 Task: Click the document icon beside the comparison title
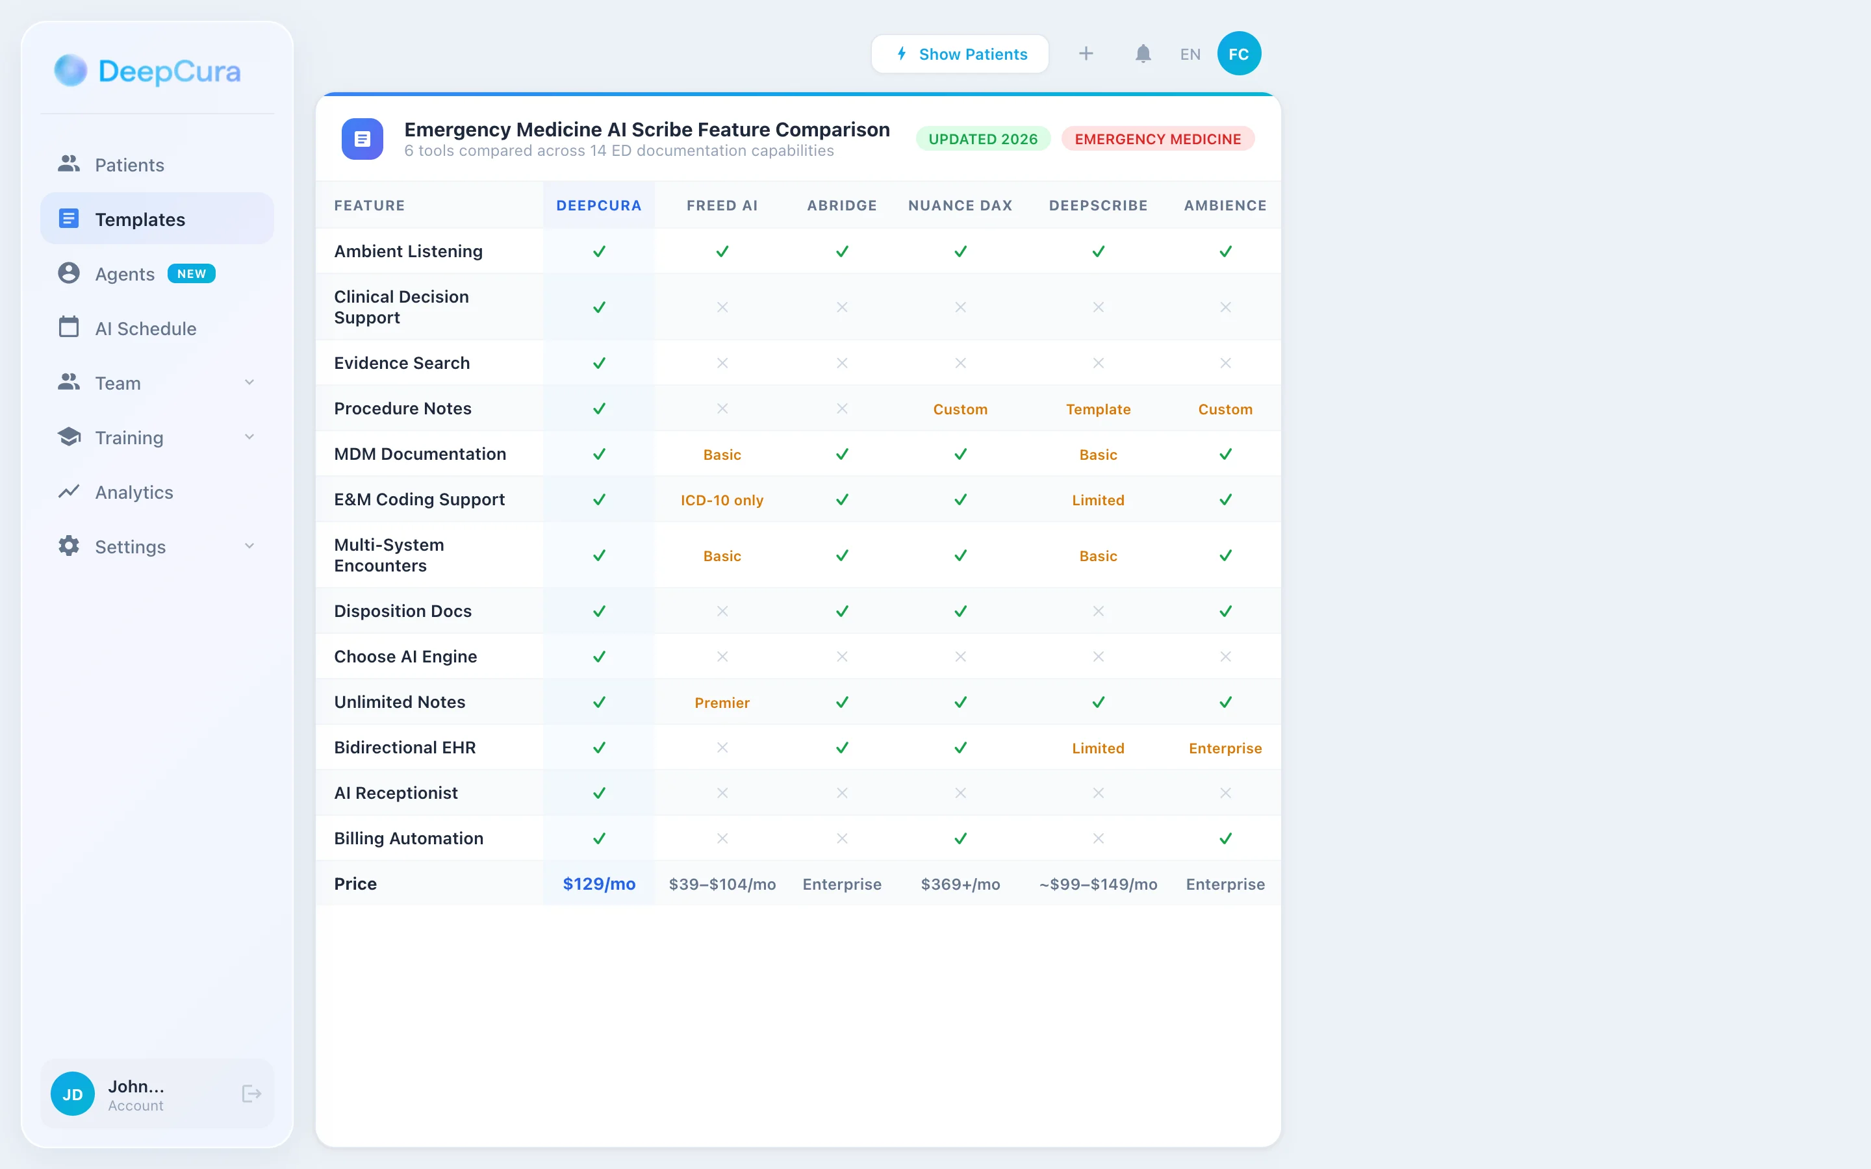click(362, 138)
